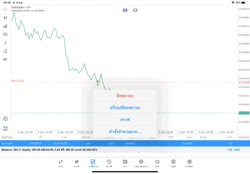
Task: Select ปิดสถานะ in the context menu
Action: (125, 95)
